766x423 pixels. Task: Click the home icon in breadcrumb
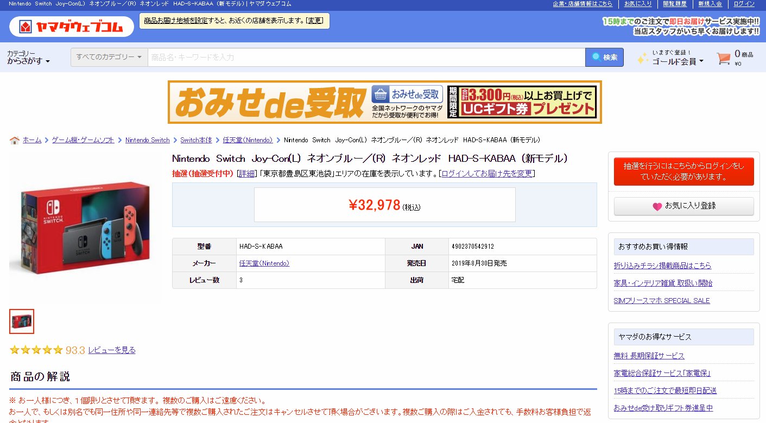coord(15,140)
